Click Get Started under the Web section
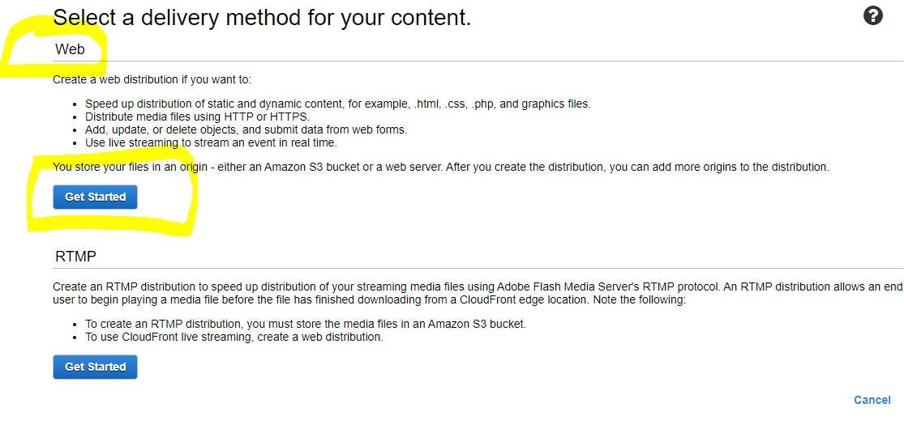This screenshot has width=904, height=433. pos(95,197)
